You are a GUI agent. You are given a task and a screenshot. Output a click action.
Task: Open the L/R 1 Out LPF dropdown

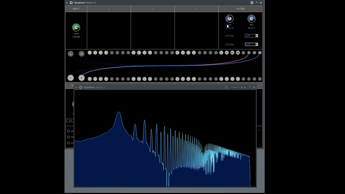coord(251,36)
